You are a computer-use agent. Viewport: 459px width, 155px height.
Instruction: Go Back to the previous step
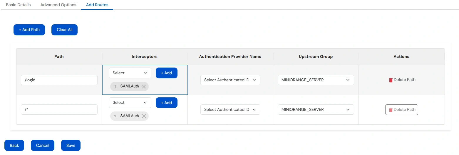14,145
